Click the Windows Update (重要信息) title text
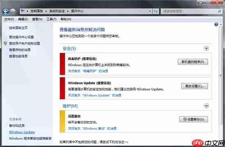Image resolution: width=225 pixels, height=147 pixels. click(90, 83)
